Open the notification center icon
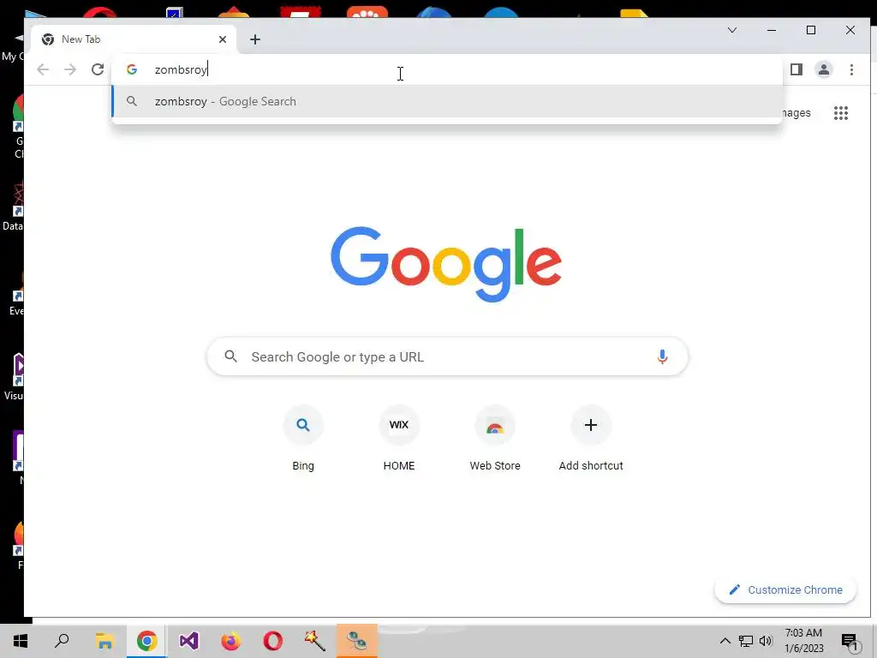The height and width of the screenshot is (658, 877). [850, 643]
